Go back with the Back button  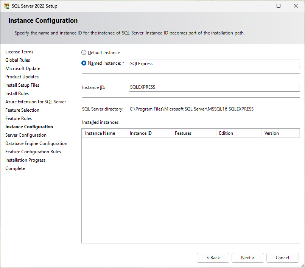(x=213, y=258)
